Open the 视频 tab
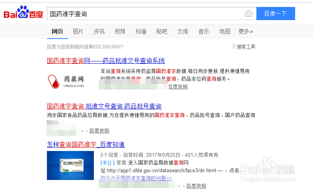313x190 pixels. click(120, 31)
